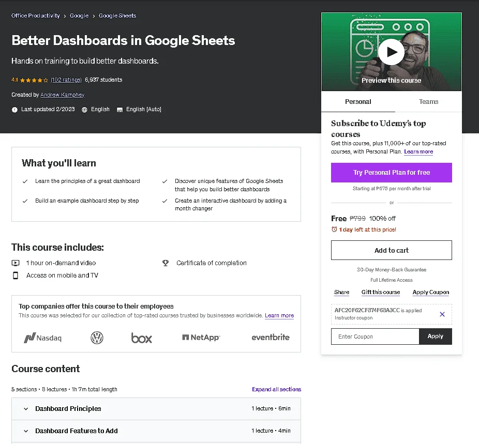
Task: Click the alarm clock icon beside price deadline
Action: pos(334,229)
